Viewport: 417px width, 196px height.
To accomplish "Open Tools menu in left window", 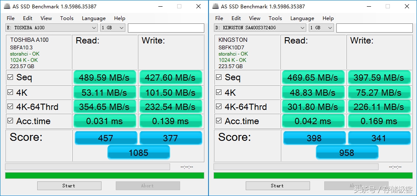I will click(x=67, y=18).
